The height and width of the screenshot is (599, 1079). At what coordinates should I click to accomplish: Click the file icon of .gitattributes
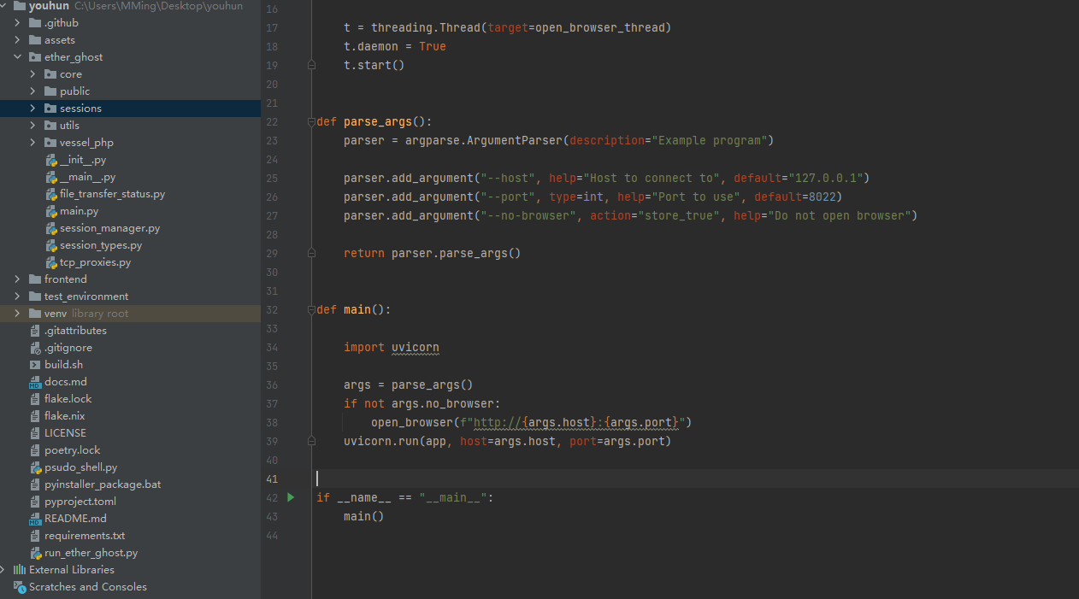point(35,331)
